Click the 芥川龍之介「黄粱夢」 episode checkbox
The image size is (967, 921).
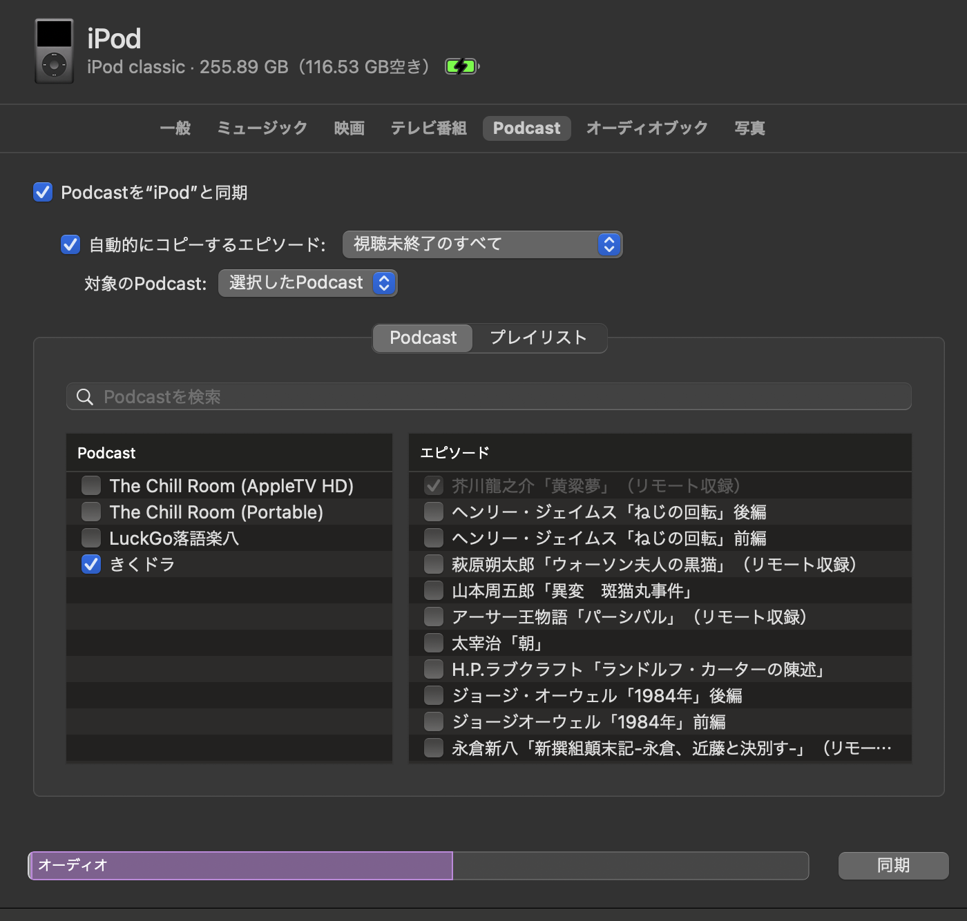tap(434, 485)
